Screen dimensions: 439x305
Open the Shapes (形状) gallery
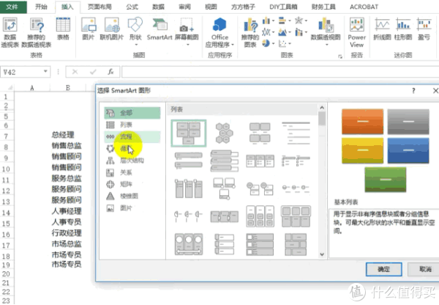click(135, 31)
